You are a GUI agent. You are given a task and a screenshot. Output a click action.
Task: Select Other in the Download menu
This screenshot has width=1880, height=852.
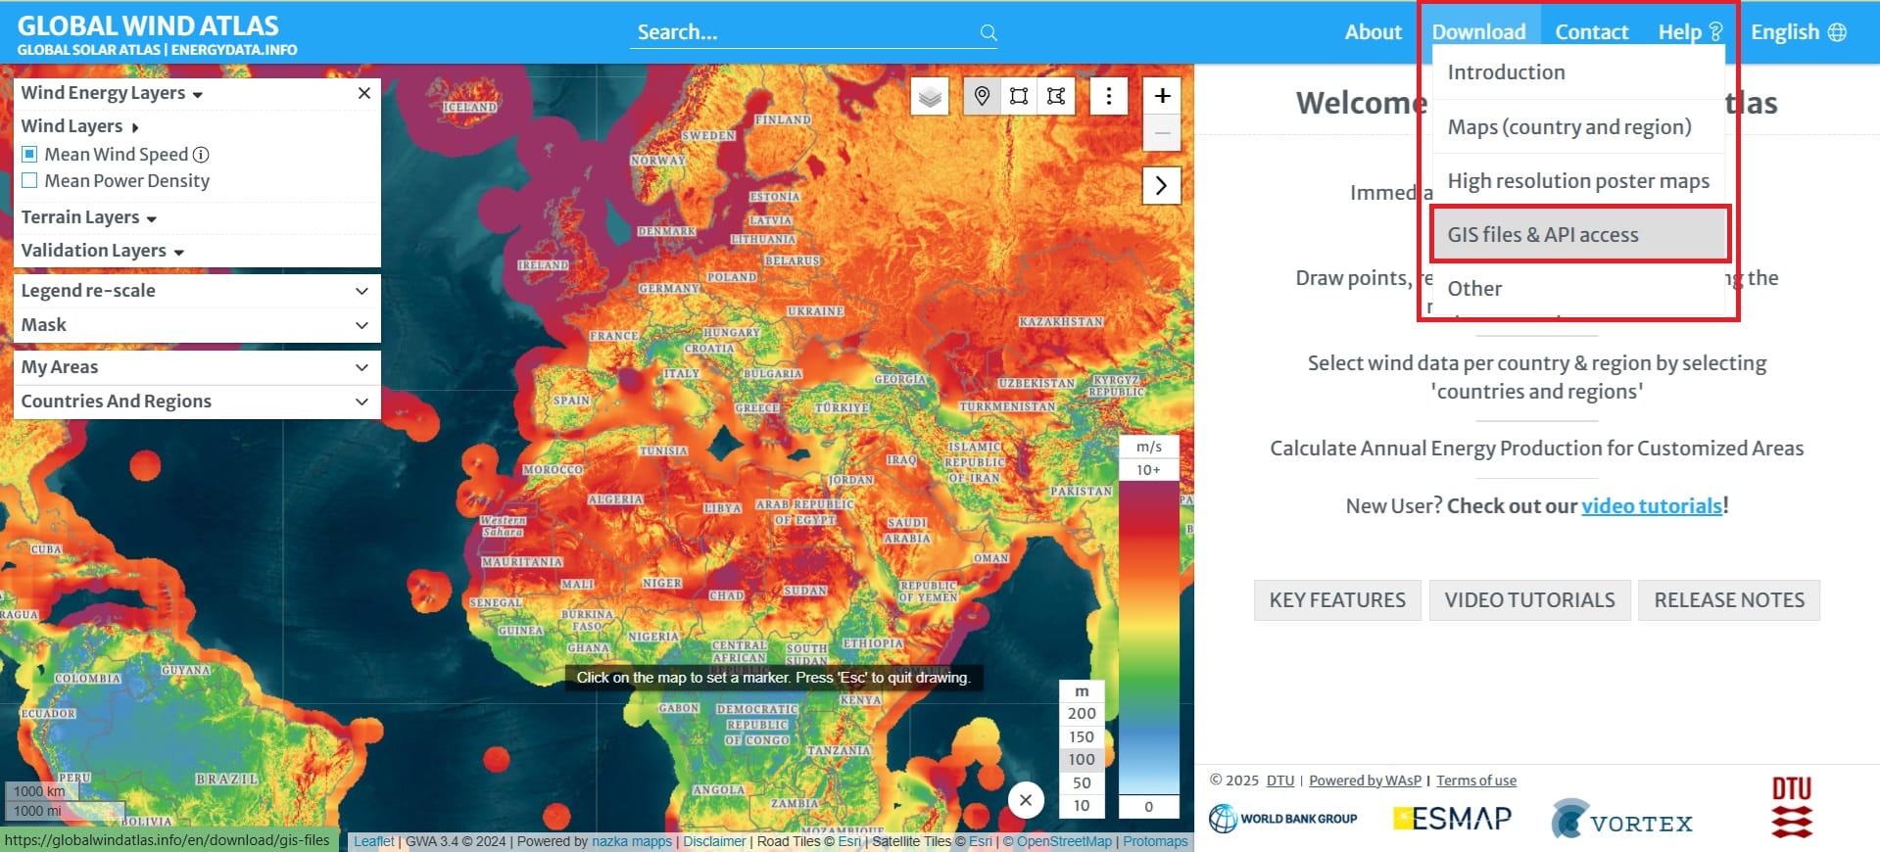pyautogui.click(x=1578, y=289)
